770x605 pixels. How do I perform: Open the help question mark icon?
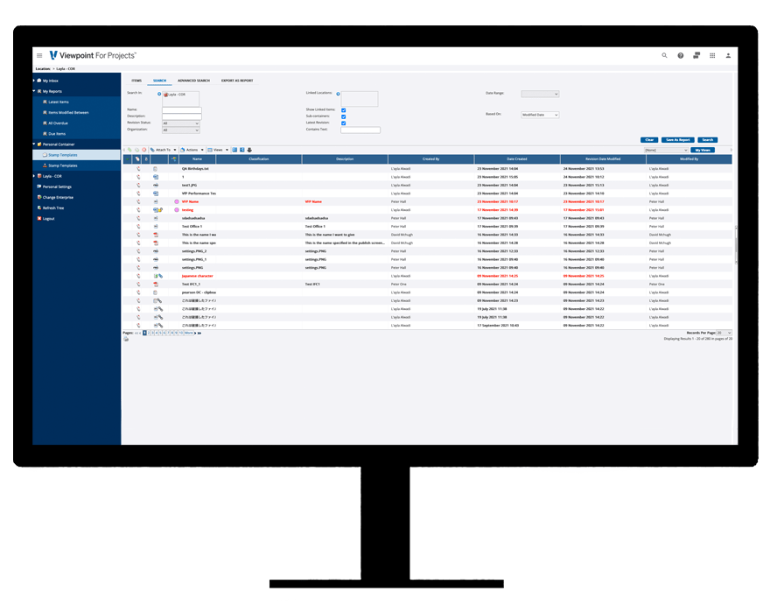coord(681,55)
